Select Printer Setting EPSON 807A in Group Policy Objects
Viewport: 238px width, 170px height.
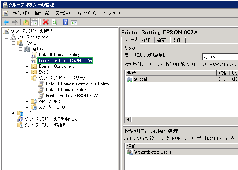[x=72, y=96]
